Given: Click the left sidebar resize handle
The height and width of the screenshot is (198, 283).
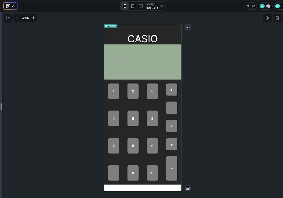Looking at the screenshot, I should [x=1, y=107].
